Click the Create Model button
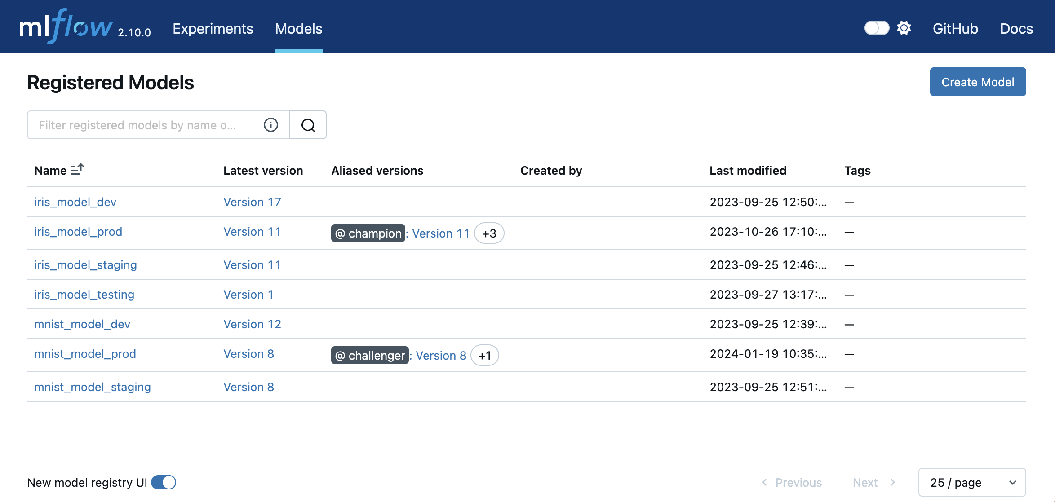The width and height of the screenshot is (1055, 502). (978, 82)
